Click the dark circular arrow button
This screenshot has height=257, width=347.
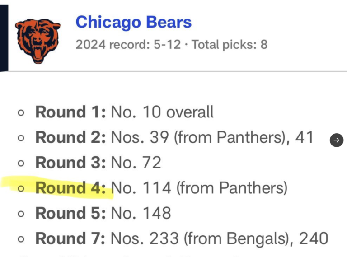336,140
